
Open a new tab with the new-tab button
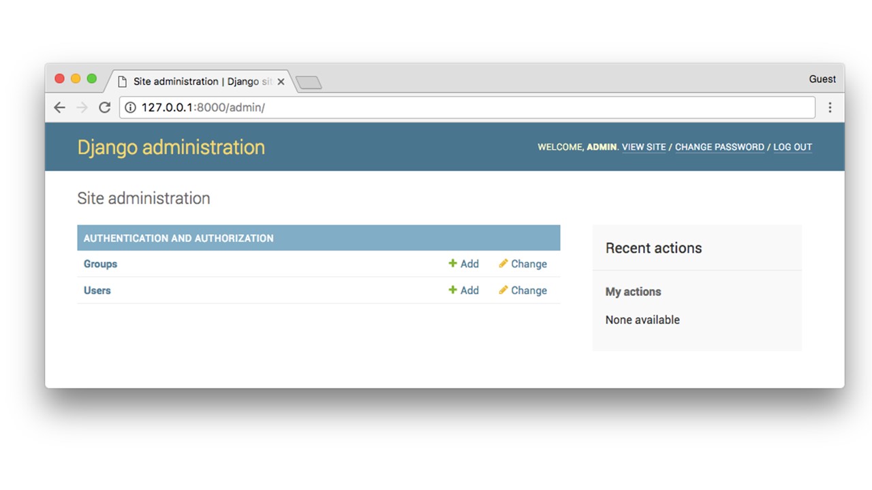pos(309,82)
